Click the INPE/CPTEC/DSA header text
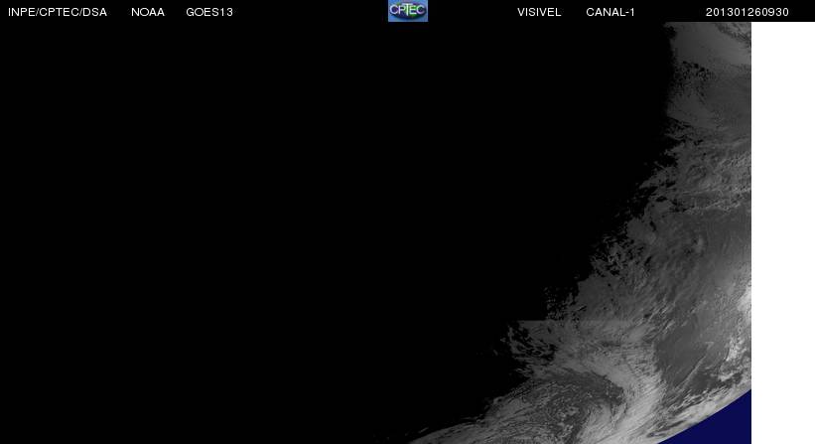Image resolution: width=815 pixels, height=444 pixels. (58, 12)
